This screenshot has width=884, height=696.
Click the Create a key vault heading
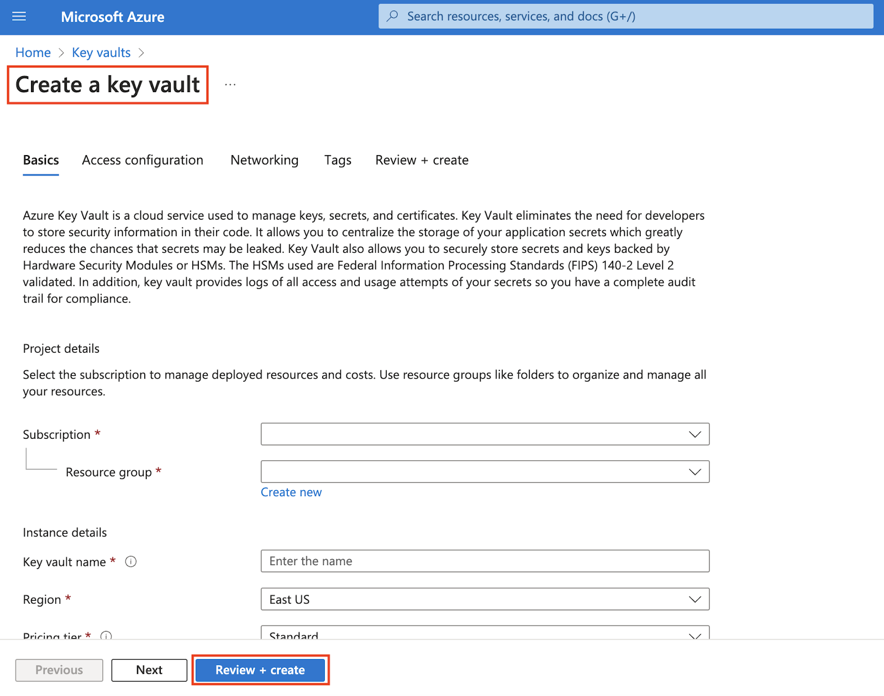(108, 85)
